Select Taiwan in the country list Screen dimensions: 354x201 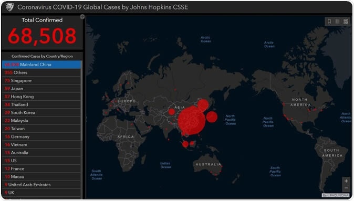pos(41,129)
